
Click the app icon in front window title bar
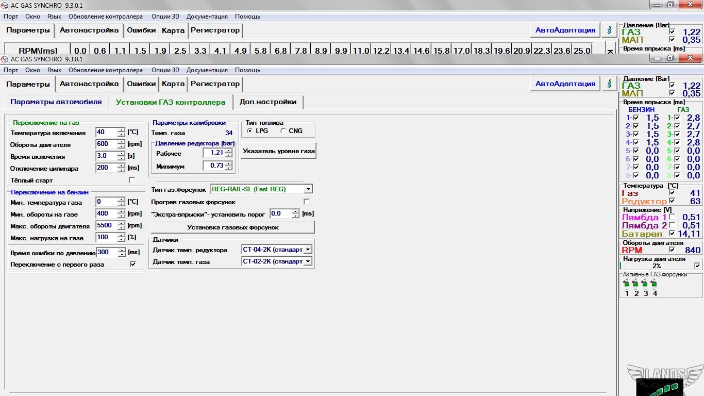click(x=5, y=59)
